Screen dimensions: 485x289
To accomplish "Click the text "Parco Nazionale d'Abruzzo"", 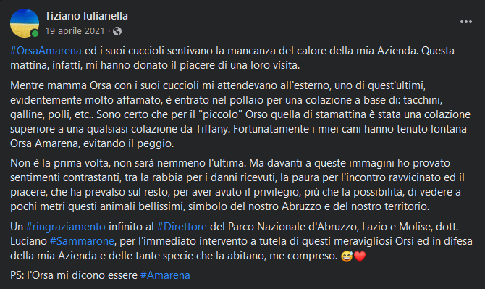I will (292, 227).
